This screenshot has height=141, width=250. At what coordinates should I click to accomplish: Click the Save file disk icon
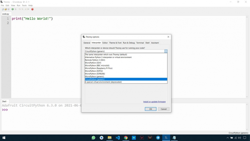(8, 9)
